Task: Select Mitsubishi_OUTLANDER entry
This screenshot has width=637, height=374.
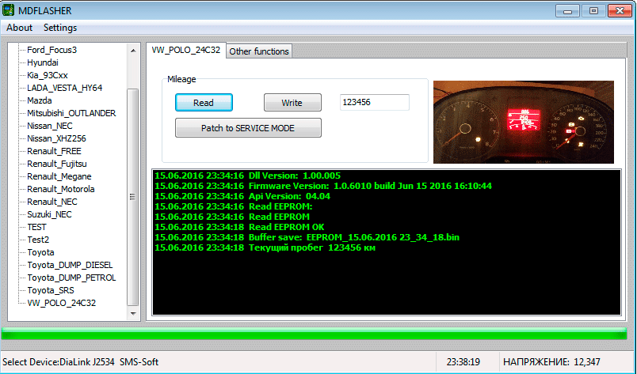Action: (71, 113)
